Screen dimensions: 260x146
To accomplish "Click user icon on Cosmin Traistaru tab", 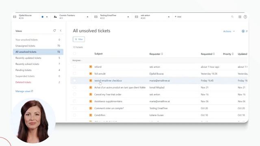I will click(x=55, y=17).
